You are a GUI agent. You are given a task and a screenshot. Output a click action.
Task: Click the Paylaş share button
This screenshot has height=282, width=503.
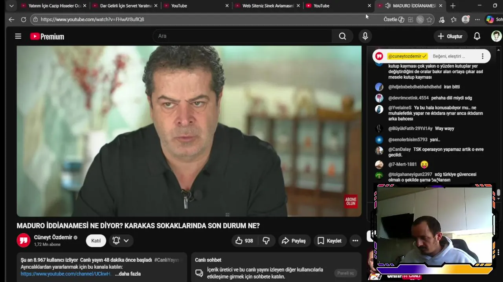point(294,240)
